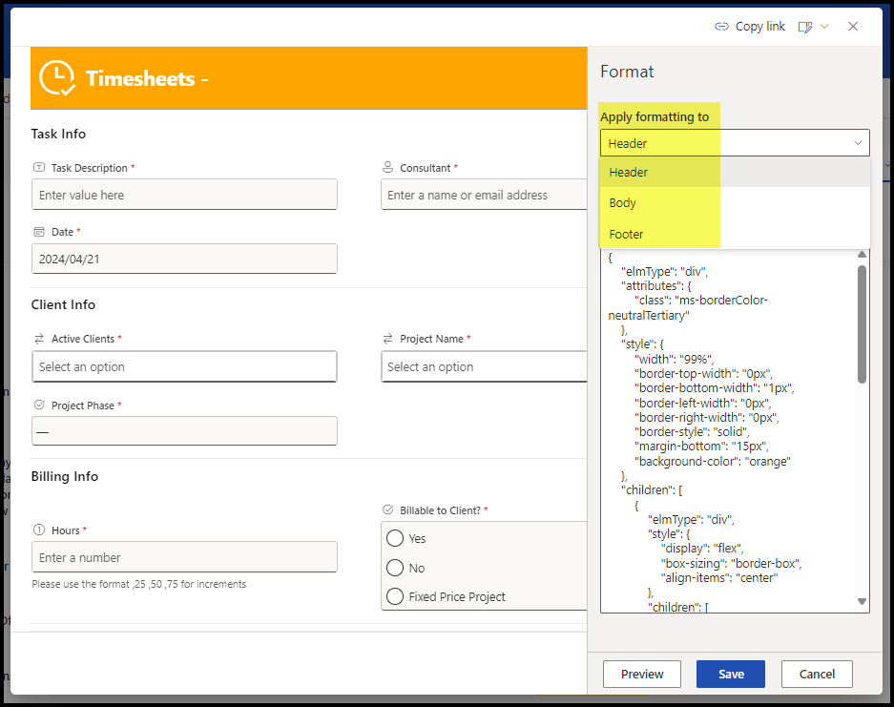The width and height of the screenshot is (894, 707).
Task: Choose Fixed Price Project radio option
Action: click(x=395, y=597)
